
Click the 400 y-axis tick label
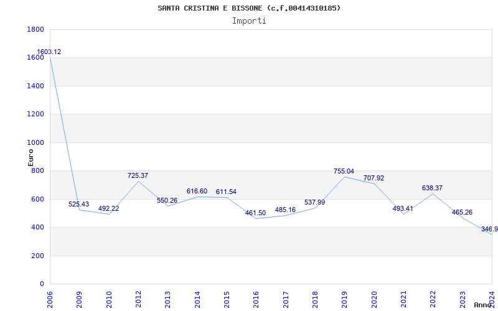click(x=38, y=228)
